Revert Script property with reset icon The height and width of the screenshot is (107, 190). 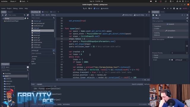click(x=170, y=60)
